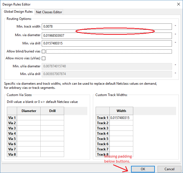
Task: Click the Min. track width field
Action: coord(107,26)
